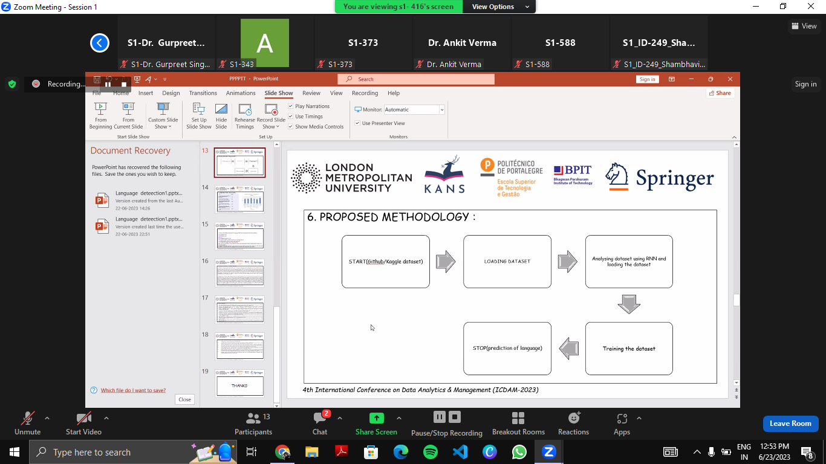This screenshot has height=464, width=826.
Task: Select slide 14 thumbnail
Action: tap(240, 199)
